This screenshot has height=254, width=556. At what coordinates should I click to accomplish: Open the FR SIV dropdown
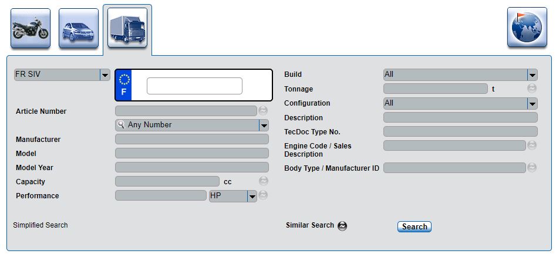tap(105, 75)
